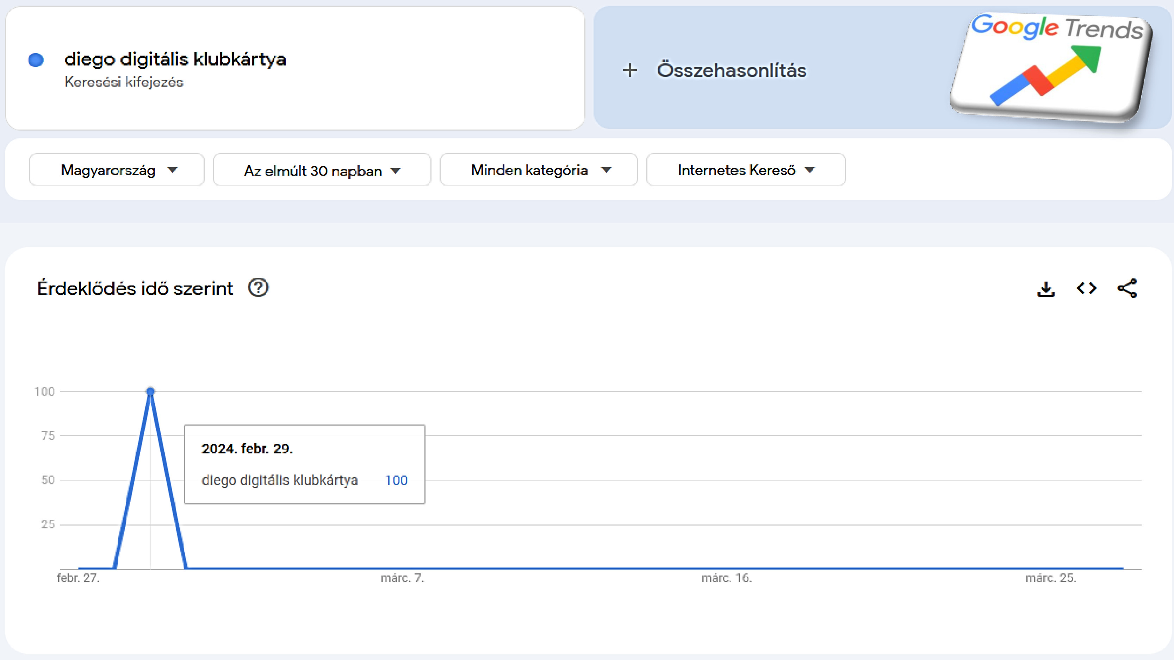
Task: Click the Érdeklődés idő szerint heading
Action: [x=135, y=288]
